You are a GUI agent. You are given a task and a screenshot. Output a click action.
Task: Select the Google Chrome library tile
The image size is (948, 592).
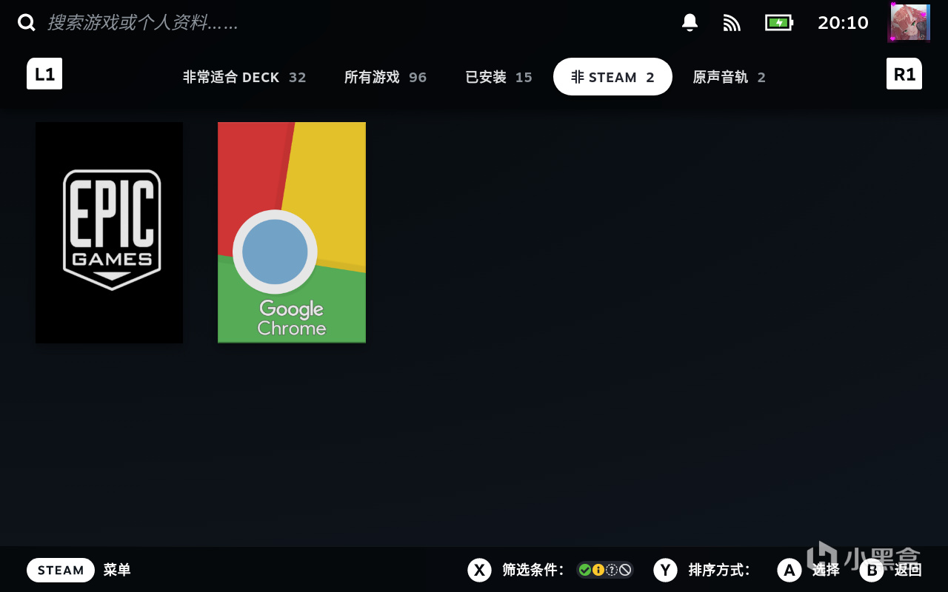pos(292,232)
